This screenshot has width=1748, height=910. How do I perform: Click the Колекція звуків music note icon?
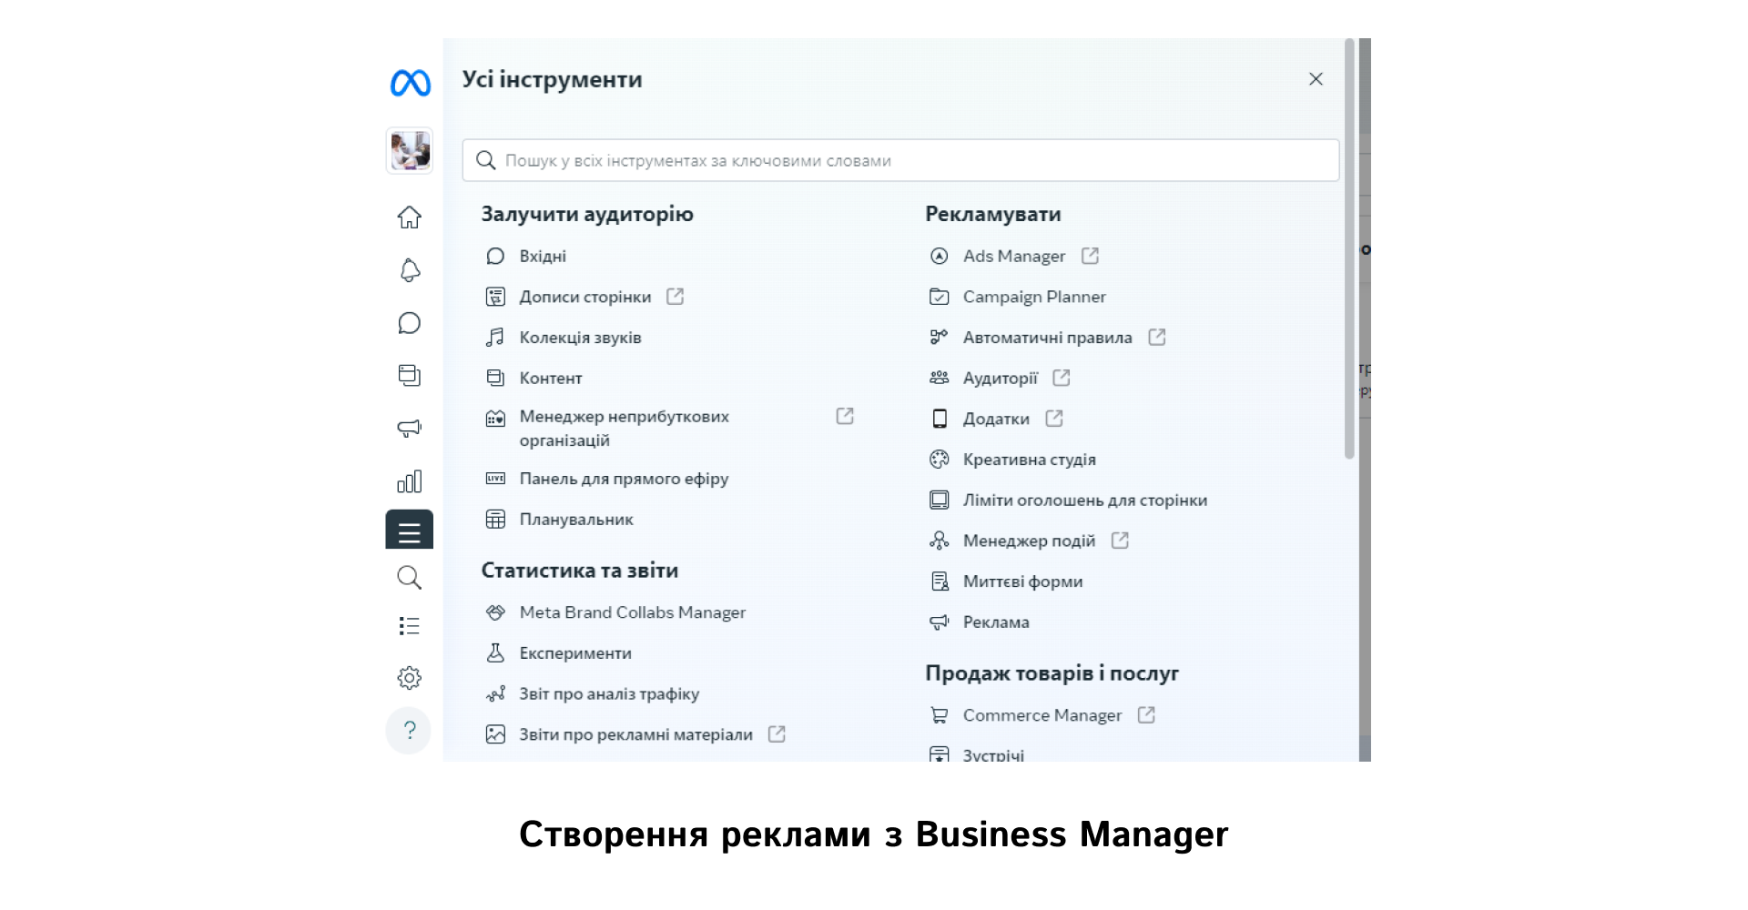tap(495, 338)
